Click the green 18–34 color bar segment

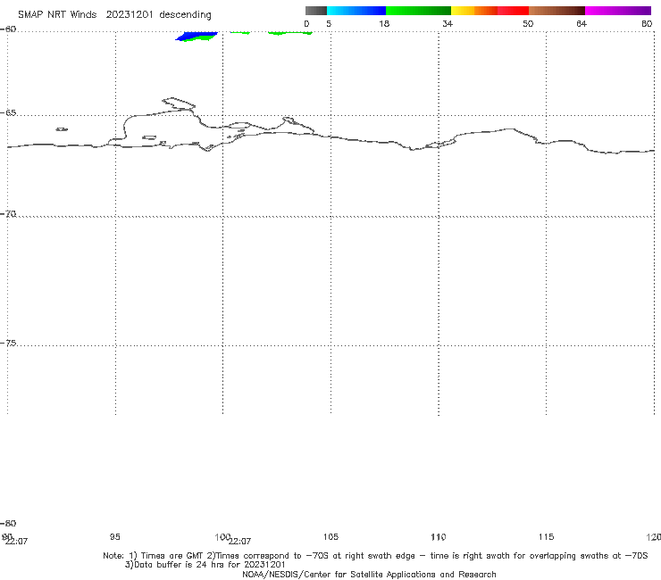(419, 11)
